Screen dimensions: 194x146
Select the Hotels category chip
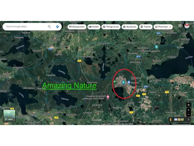pyautogui.click(x=94, y=27)
